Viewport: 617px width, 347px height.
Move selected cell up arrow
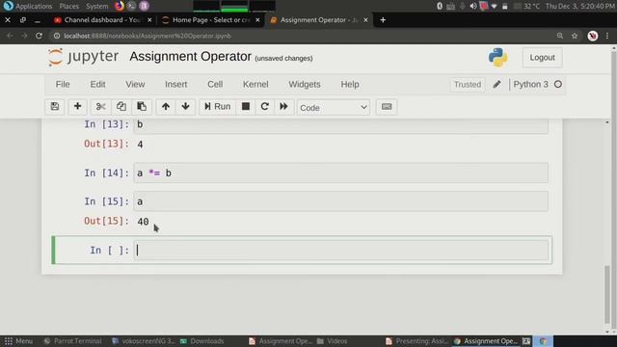(x=166, y=107)
